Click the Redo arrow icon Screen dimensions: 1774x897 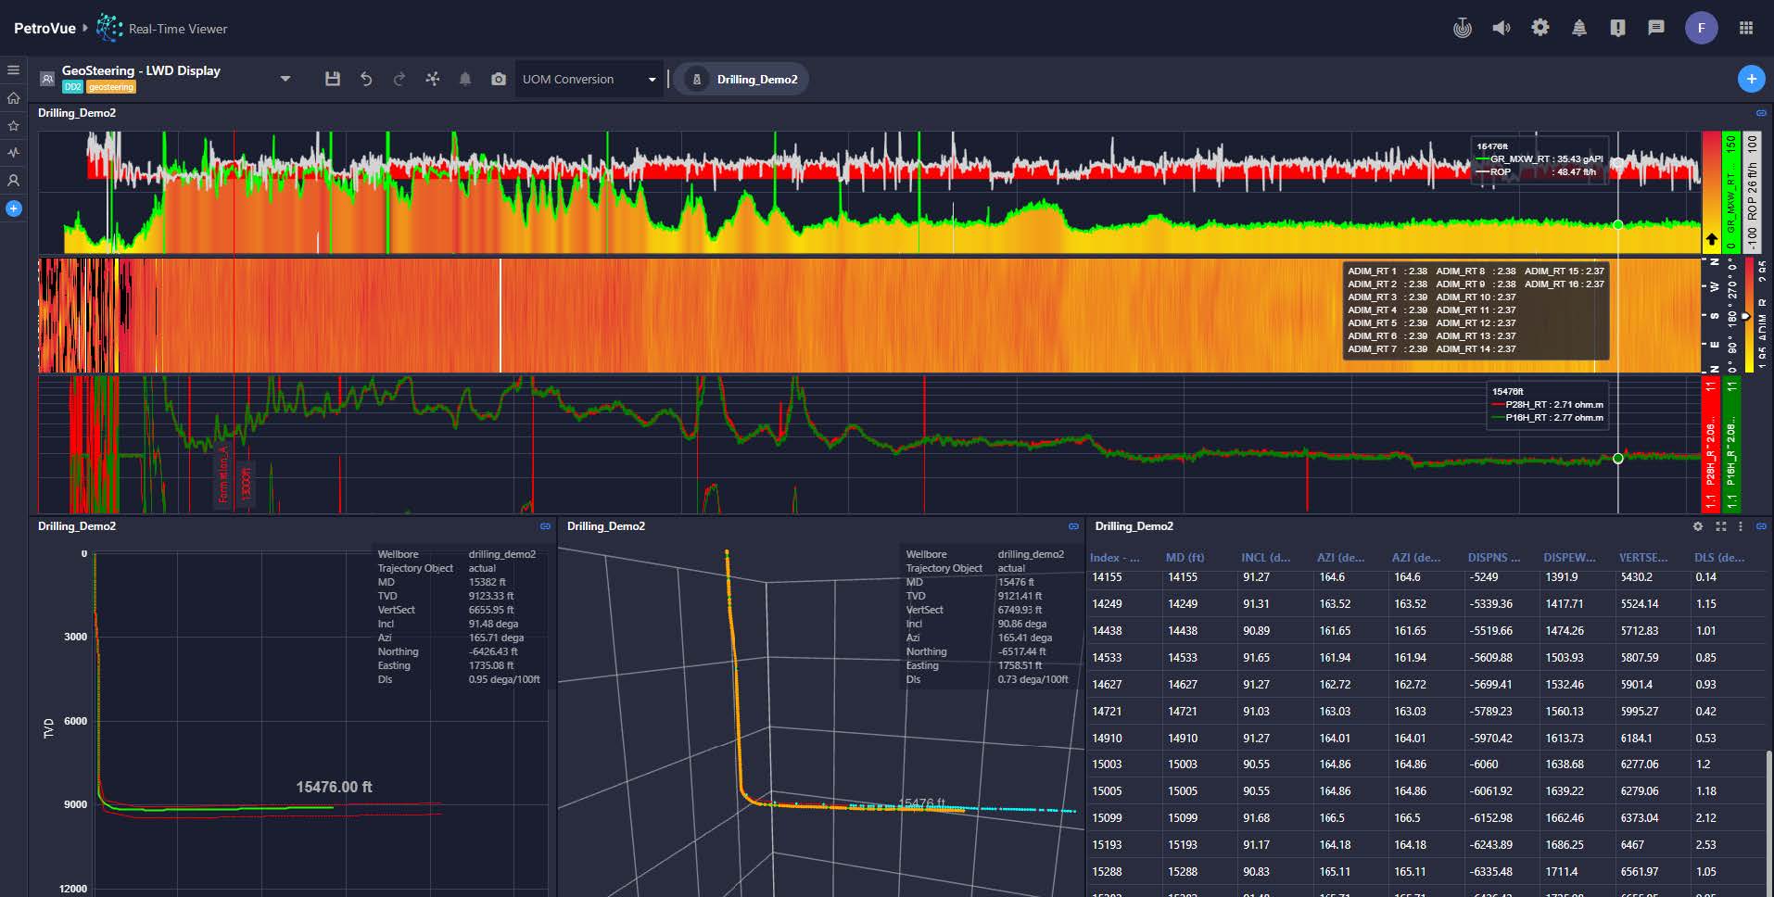tap(399, 79)
